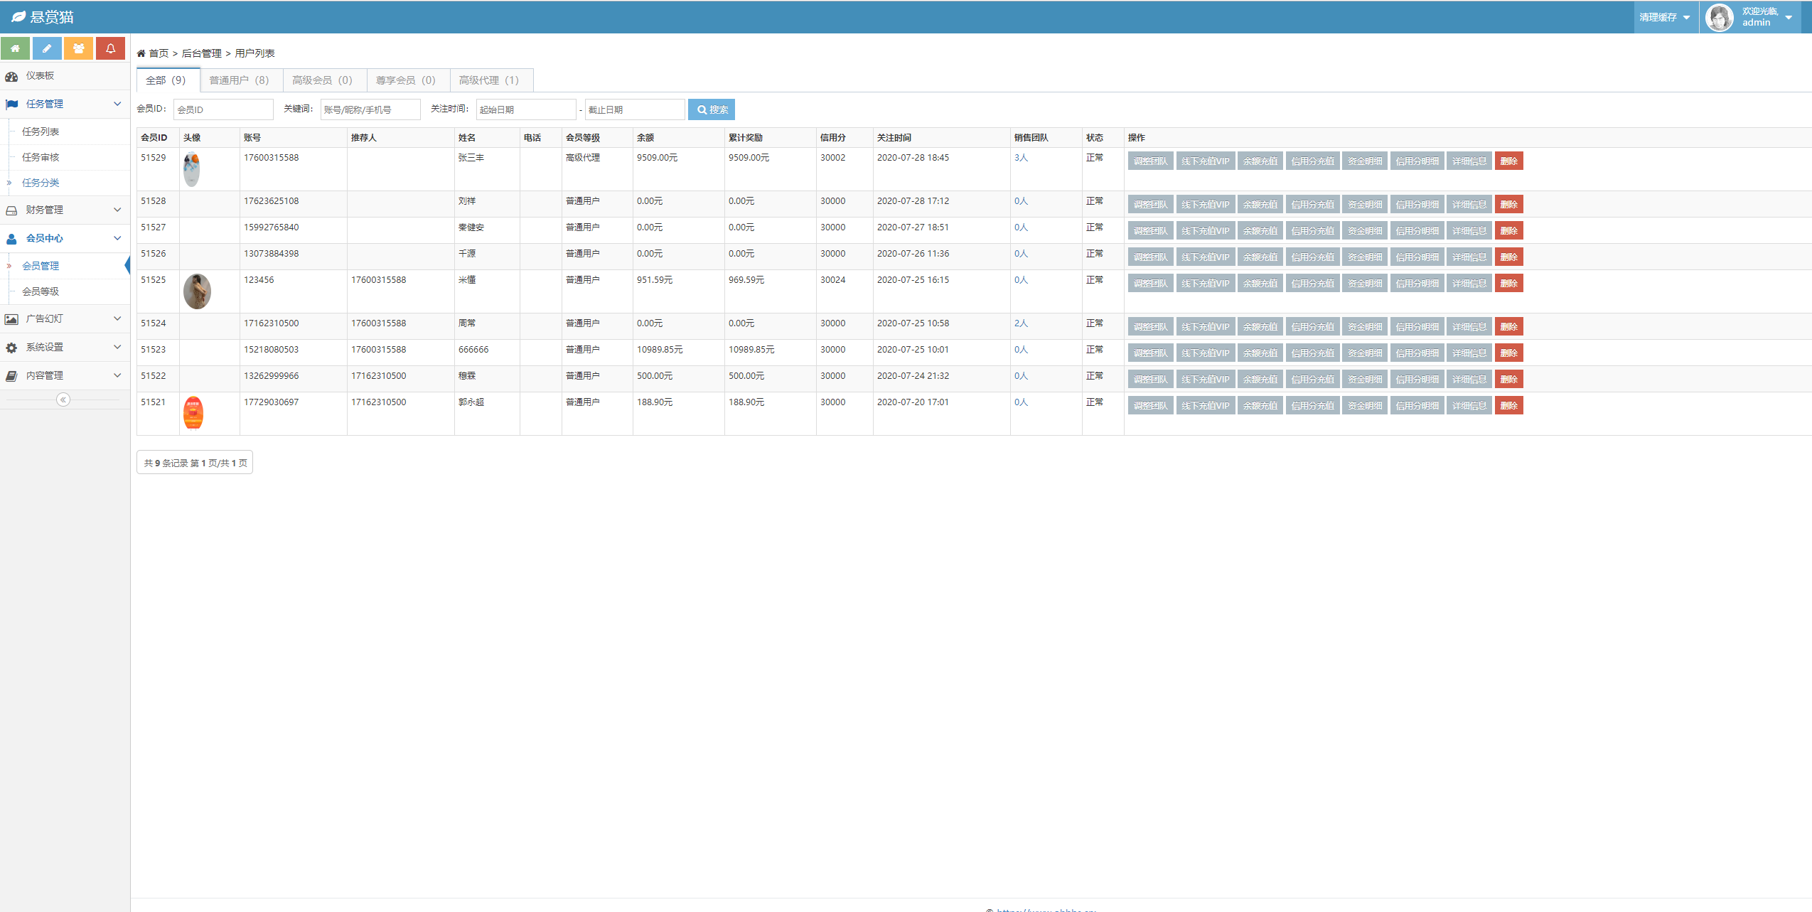This screenshot has width=1812, height=912.
Task: Switch to the 全部 (9) tab
Action: [168, 80]
